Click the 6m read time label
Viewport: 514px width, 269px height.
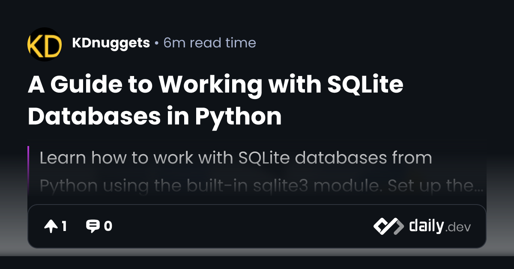click(210, 43)
